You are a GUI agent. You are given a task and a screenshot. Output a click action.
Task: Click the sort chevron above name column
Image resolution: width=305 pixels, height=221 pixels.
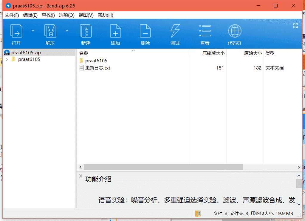pyautogui.click(x=134, y=51)
